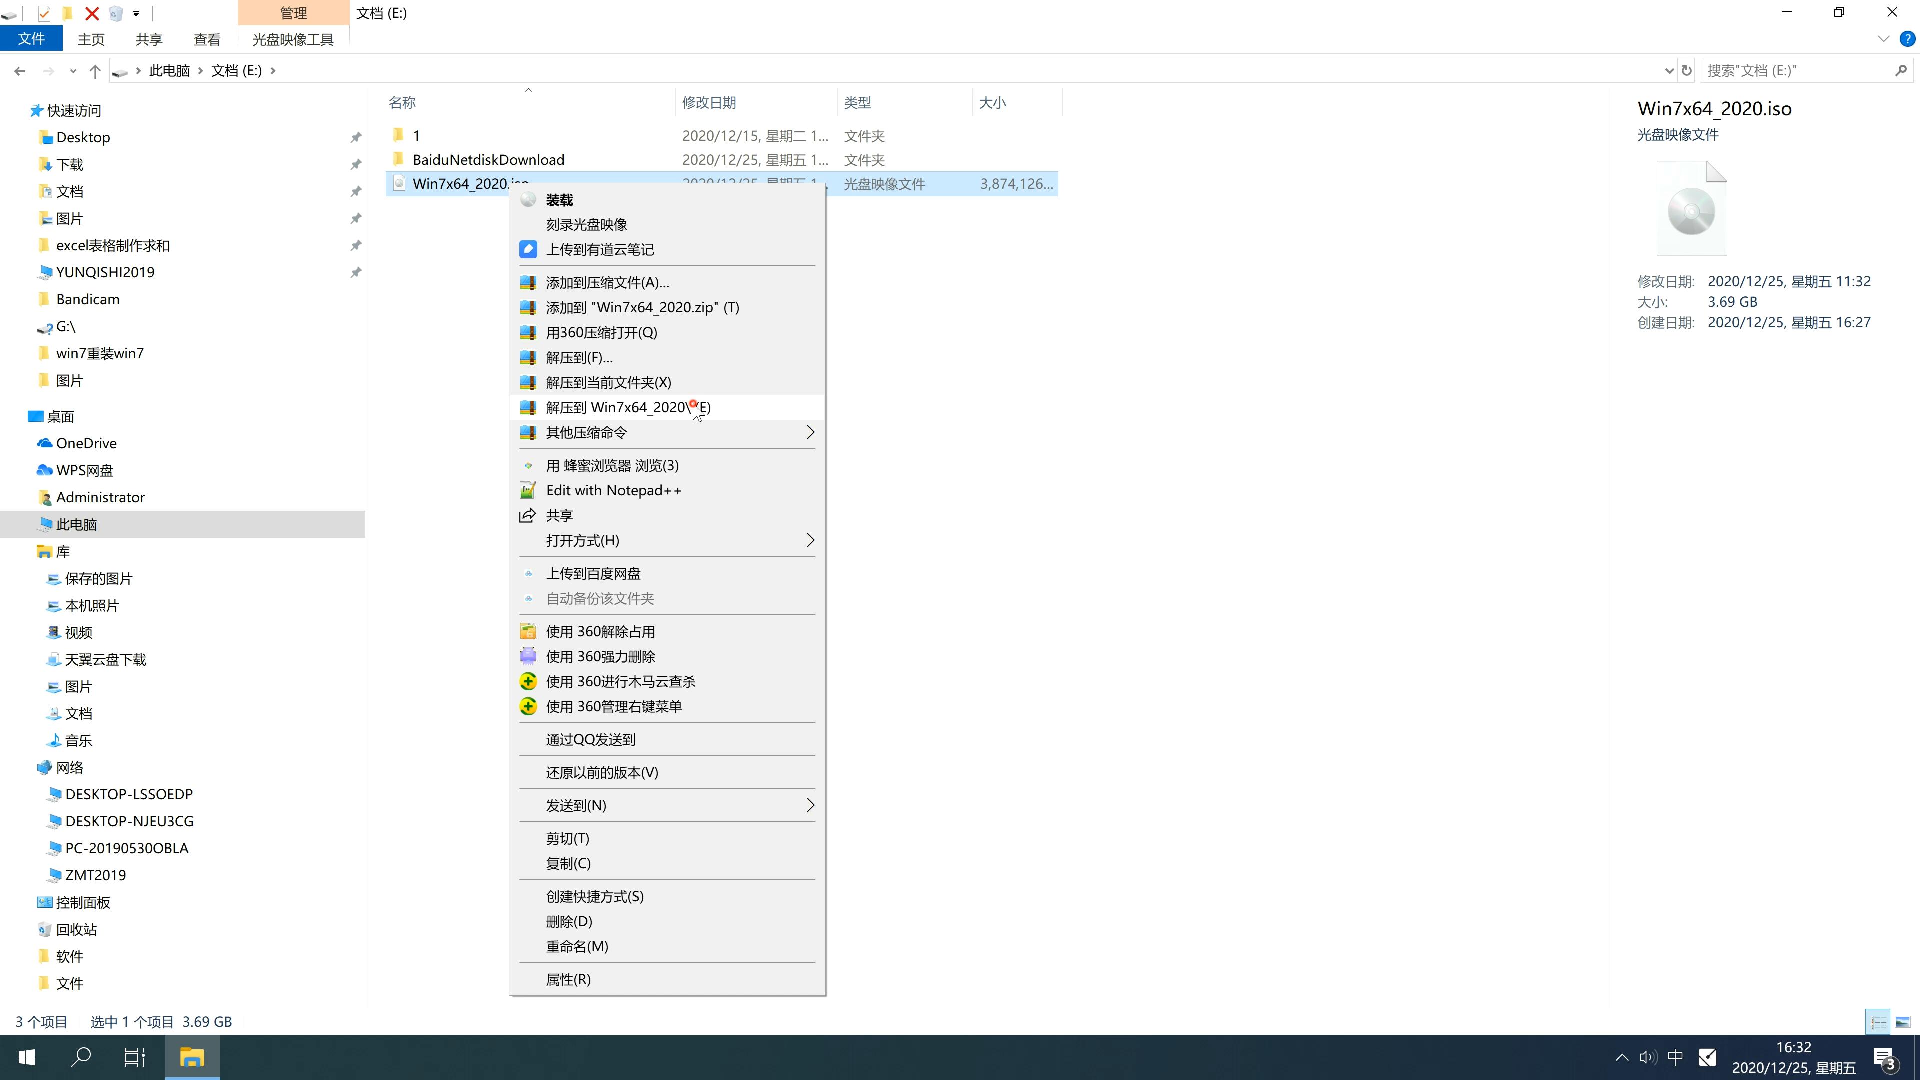Select 刻录光盘映像 to burn disc image
The height and width of the screenshot is (1080, 1920).
click(x=588, y=224)
